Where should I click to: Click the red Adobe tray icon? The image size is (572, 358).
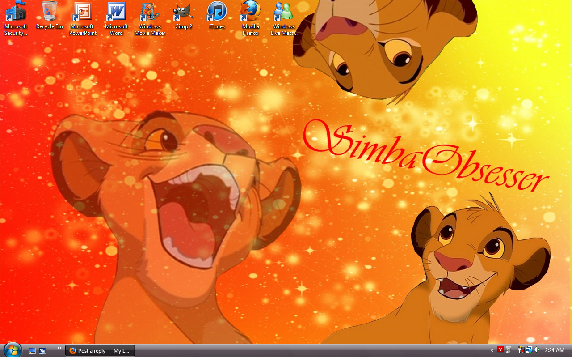point(501,349)
